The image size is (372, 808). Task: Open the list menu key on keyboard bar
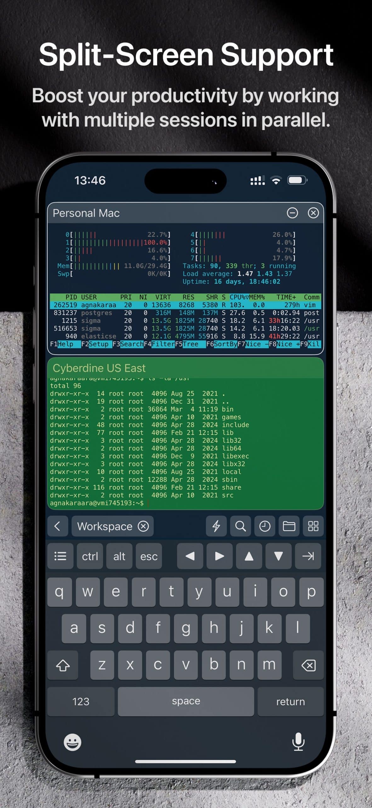[x=60, y=556]
